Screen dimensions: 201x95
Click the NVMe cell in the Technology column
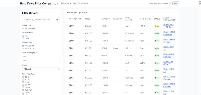[x=142, y=63]
